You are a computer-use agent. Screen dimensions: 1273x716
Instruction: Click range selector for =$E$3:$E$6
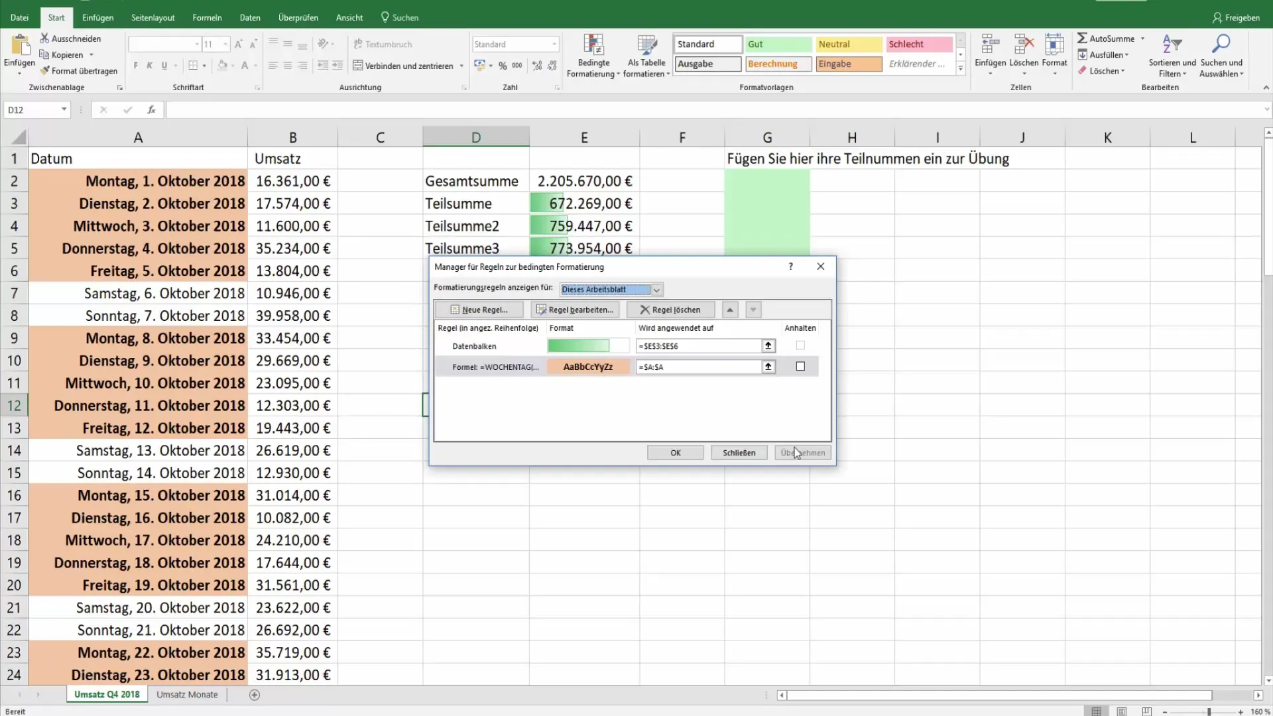click(768, 345)
